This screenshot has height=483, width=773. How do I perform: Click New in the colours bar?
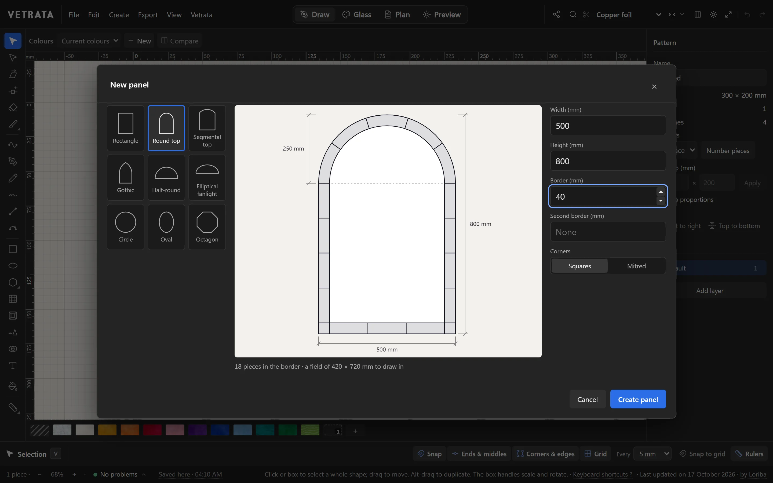pos(140,41)
